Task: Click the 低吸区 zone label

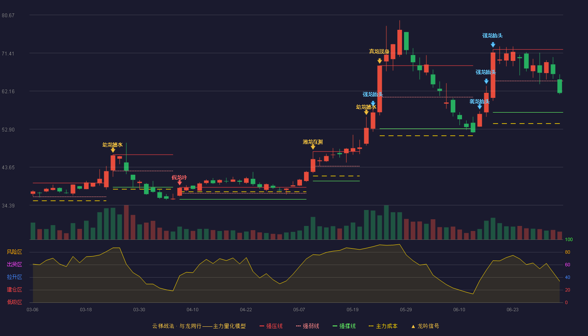Action: pyautogui.click(x=14, y=302)
